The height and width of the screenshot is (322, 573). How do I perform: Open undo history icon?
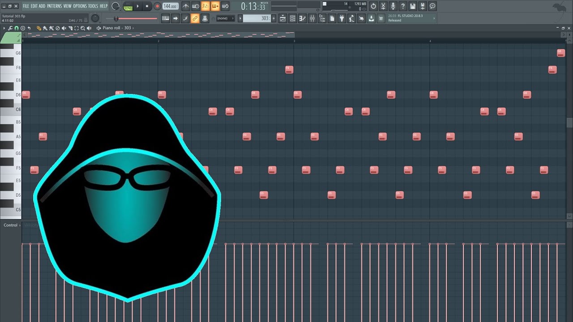click(373, 6)
